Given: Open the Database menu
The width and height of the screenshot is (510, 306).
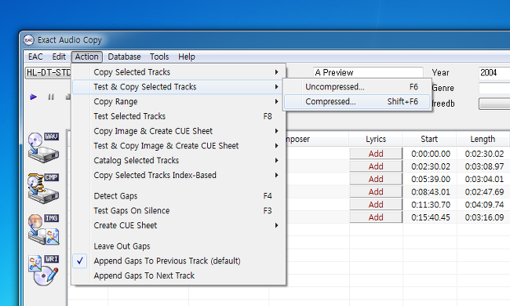Looking at the screenshot, I should click(x=124, y=56).
